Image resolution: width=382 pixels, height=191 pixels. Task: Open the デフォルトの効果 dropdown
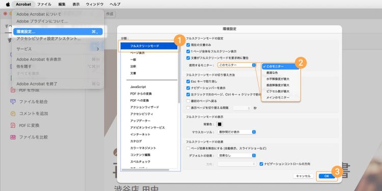(236, 155)
